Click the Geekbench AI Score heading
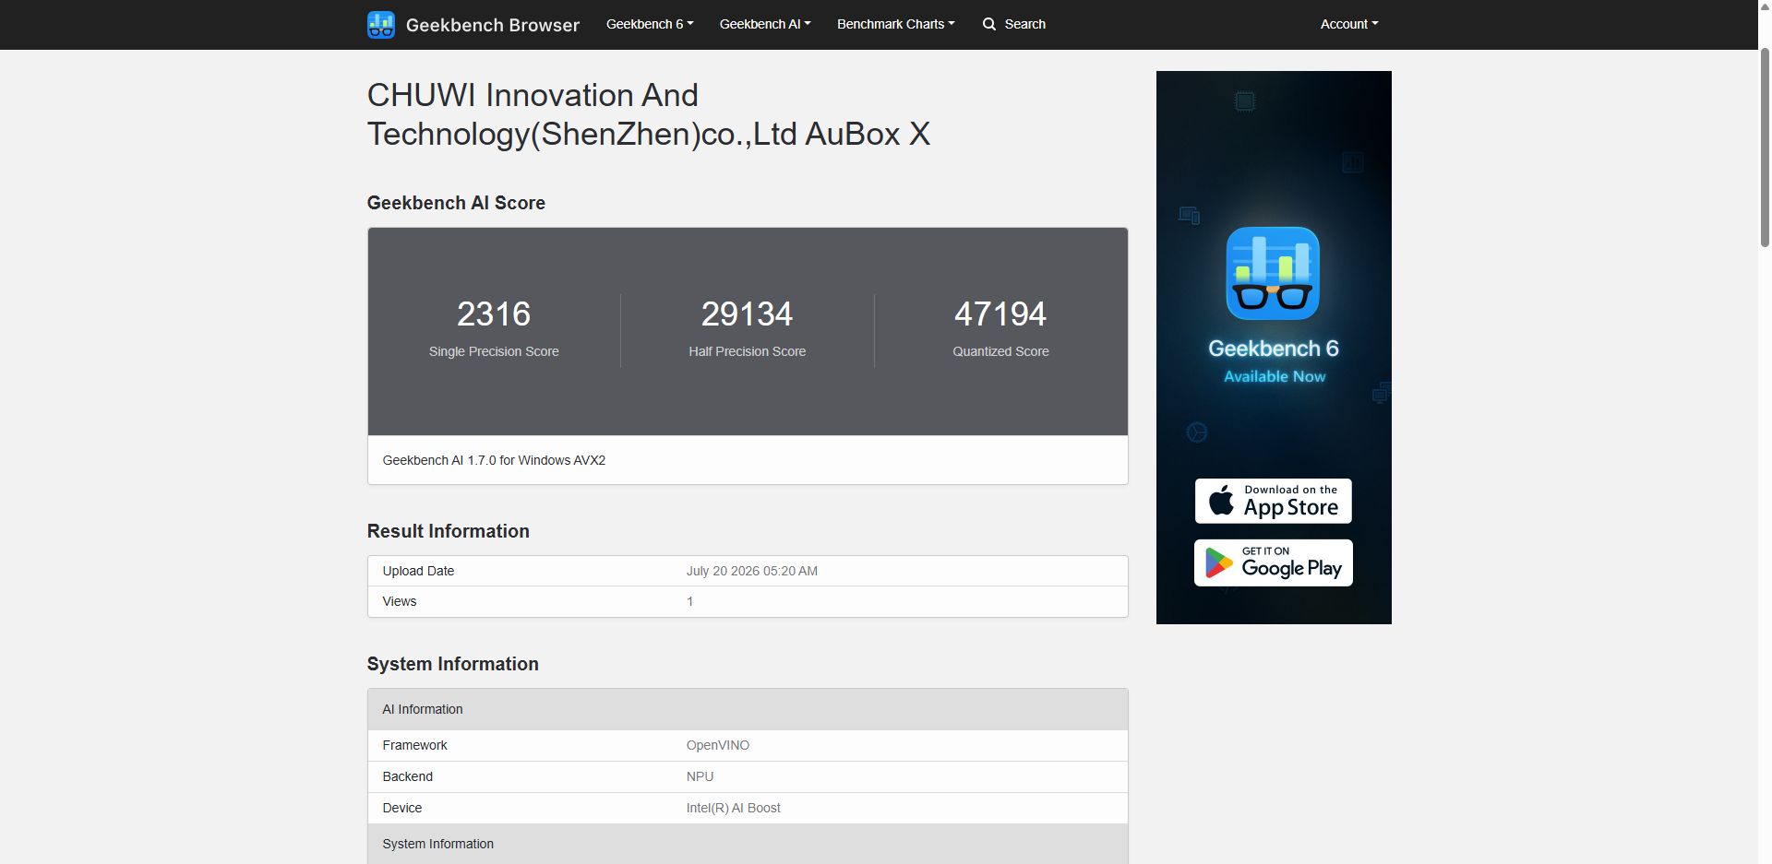 point(456,203)
